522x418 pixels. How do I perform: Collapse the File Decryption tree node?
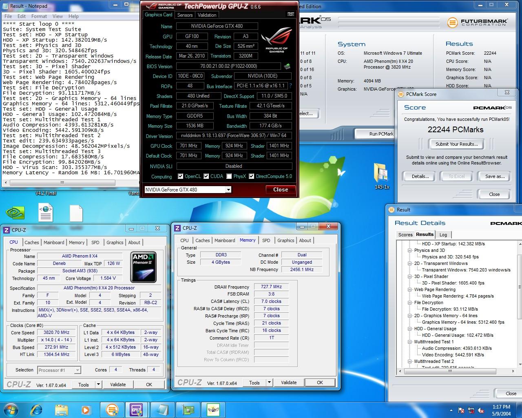click(410, 302)
